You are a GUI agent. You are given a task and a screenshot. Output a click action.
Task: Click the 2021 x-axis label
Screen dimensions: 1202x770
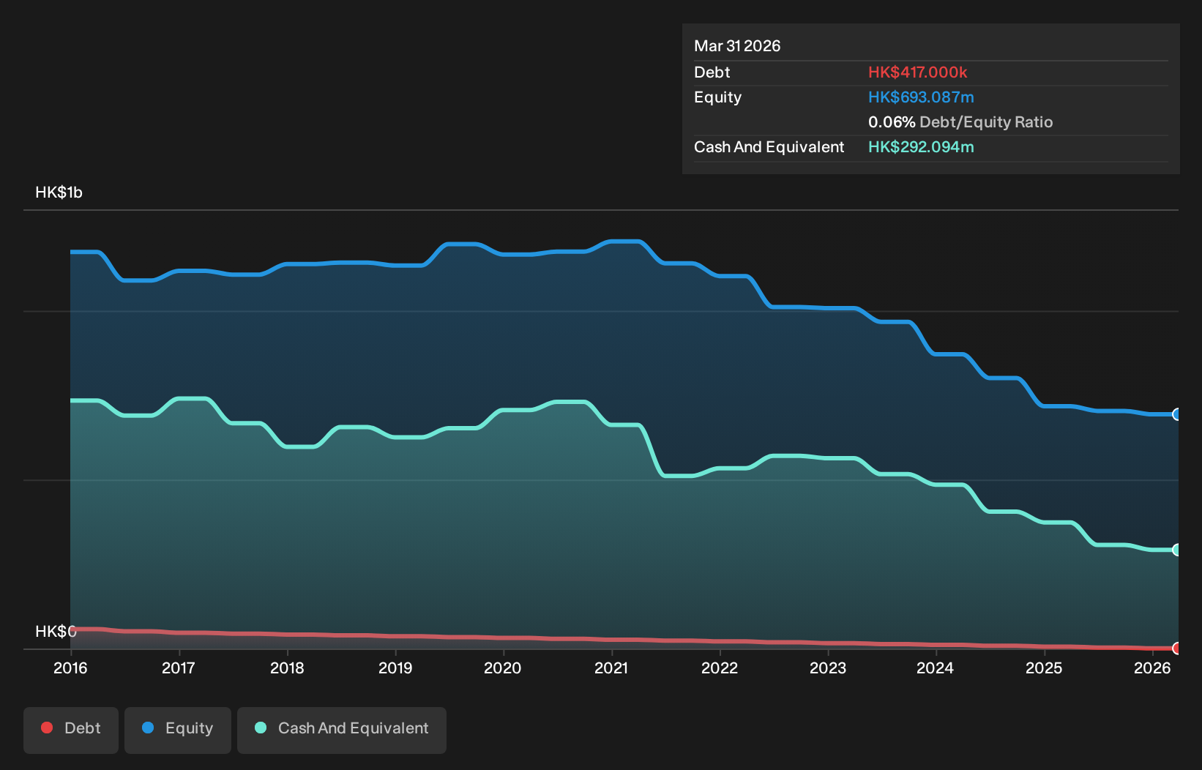click(611, 668)
